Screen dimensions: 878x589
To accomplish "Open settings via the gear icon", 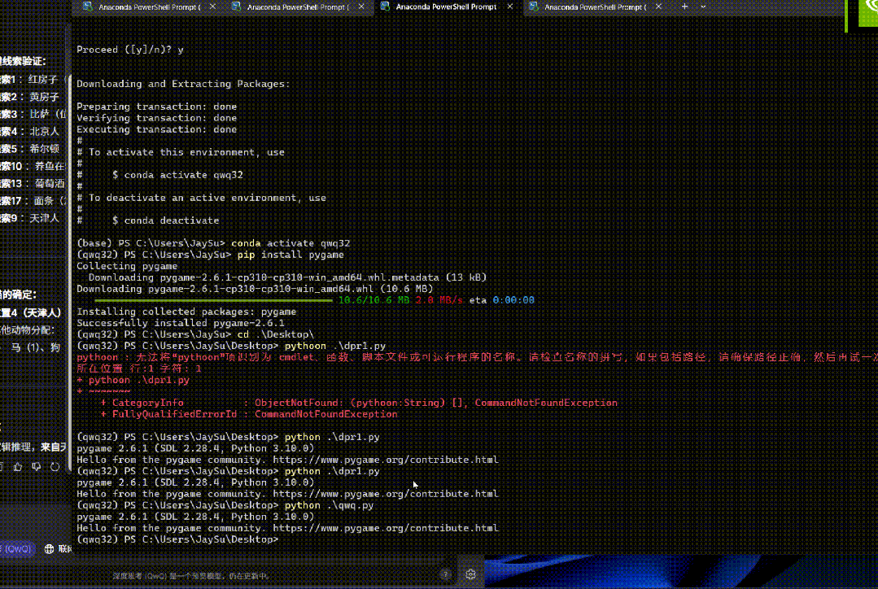I will [x=470, y=574].
